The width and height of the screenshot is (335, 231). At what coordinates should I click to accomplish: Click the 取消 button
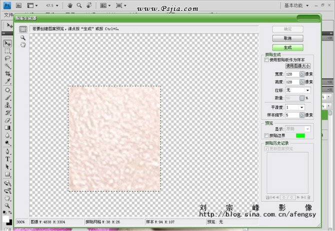click(x=288, y=38)
